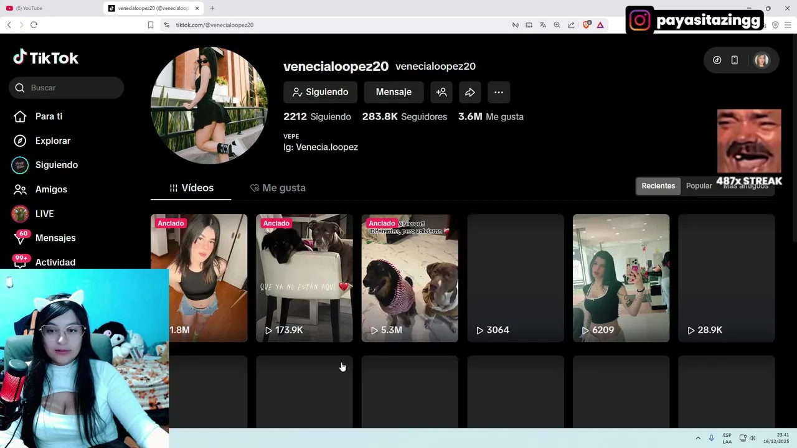Click the Ig: Venecia.loopez bio text
This screenshot has width=797, height=448.
321,147
